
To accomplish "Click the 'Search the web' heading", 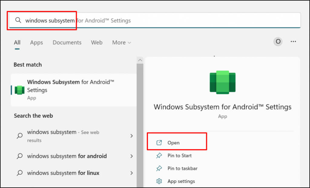I will pyautogui.click(x=33, y=116).
